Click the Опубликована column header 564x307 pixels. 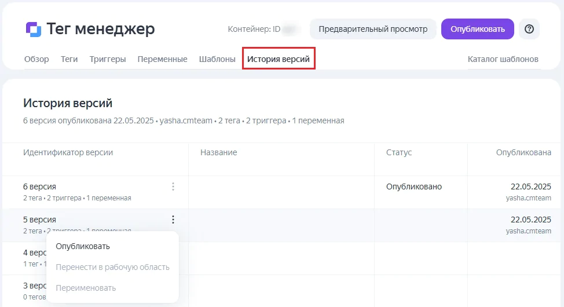pos(523,152)
